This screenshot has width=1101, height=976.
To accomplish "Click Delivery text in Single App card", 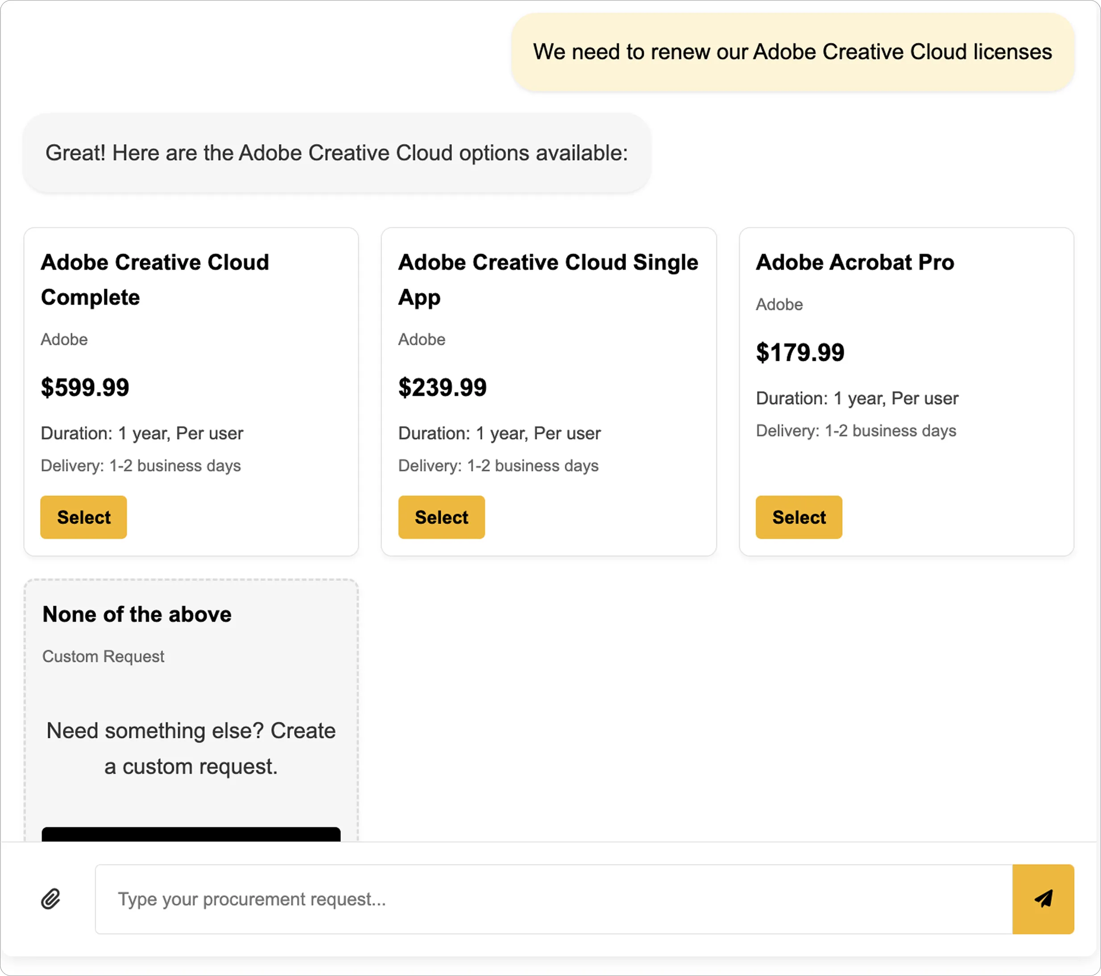I will coord(498,465).
